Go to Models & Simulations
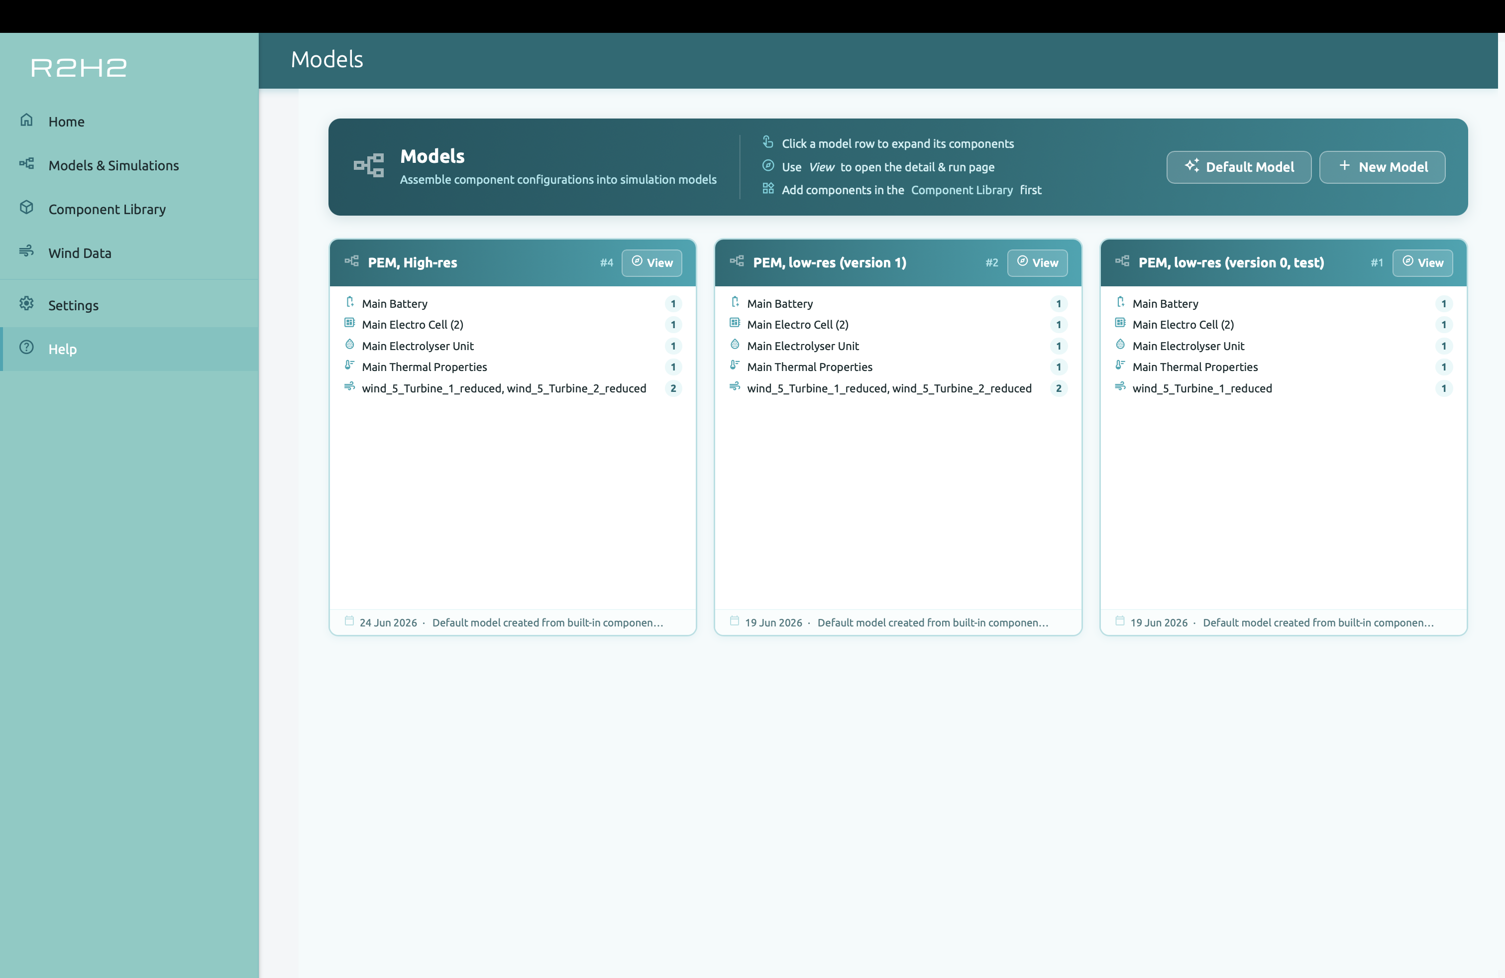This screenshot has width=1505, height=978. coord(129,165)
